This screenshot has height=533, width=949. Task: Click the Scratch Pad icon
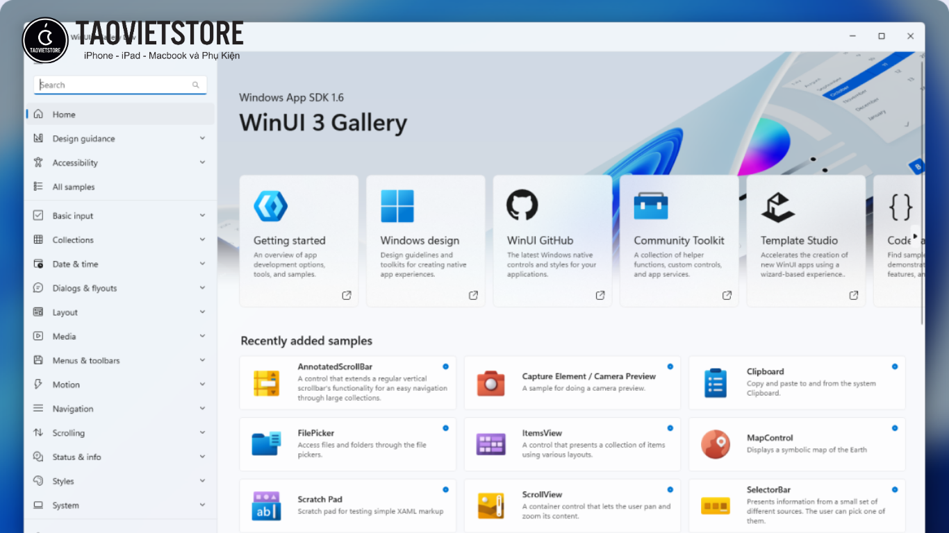tap(266, 506)
